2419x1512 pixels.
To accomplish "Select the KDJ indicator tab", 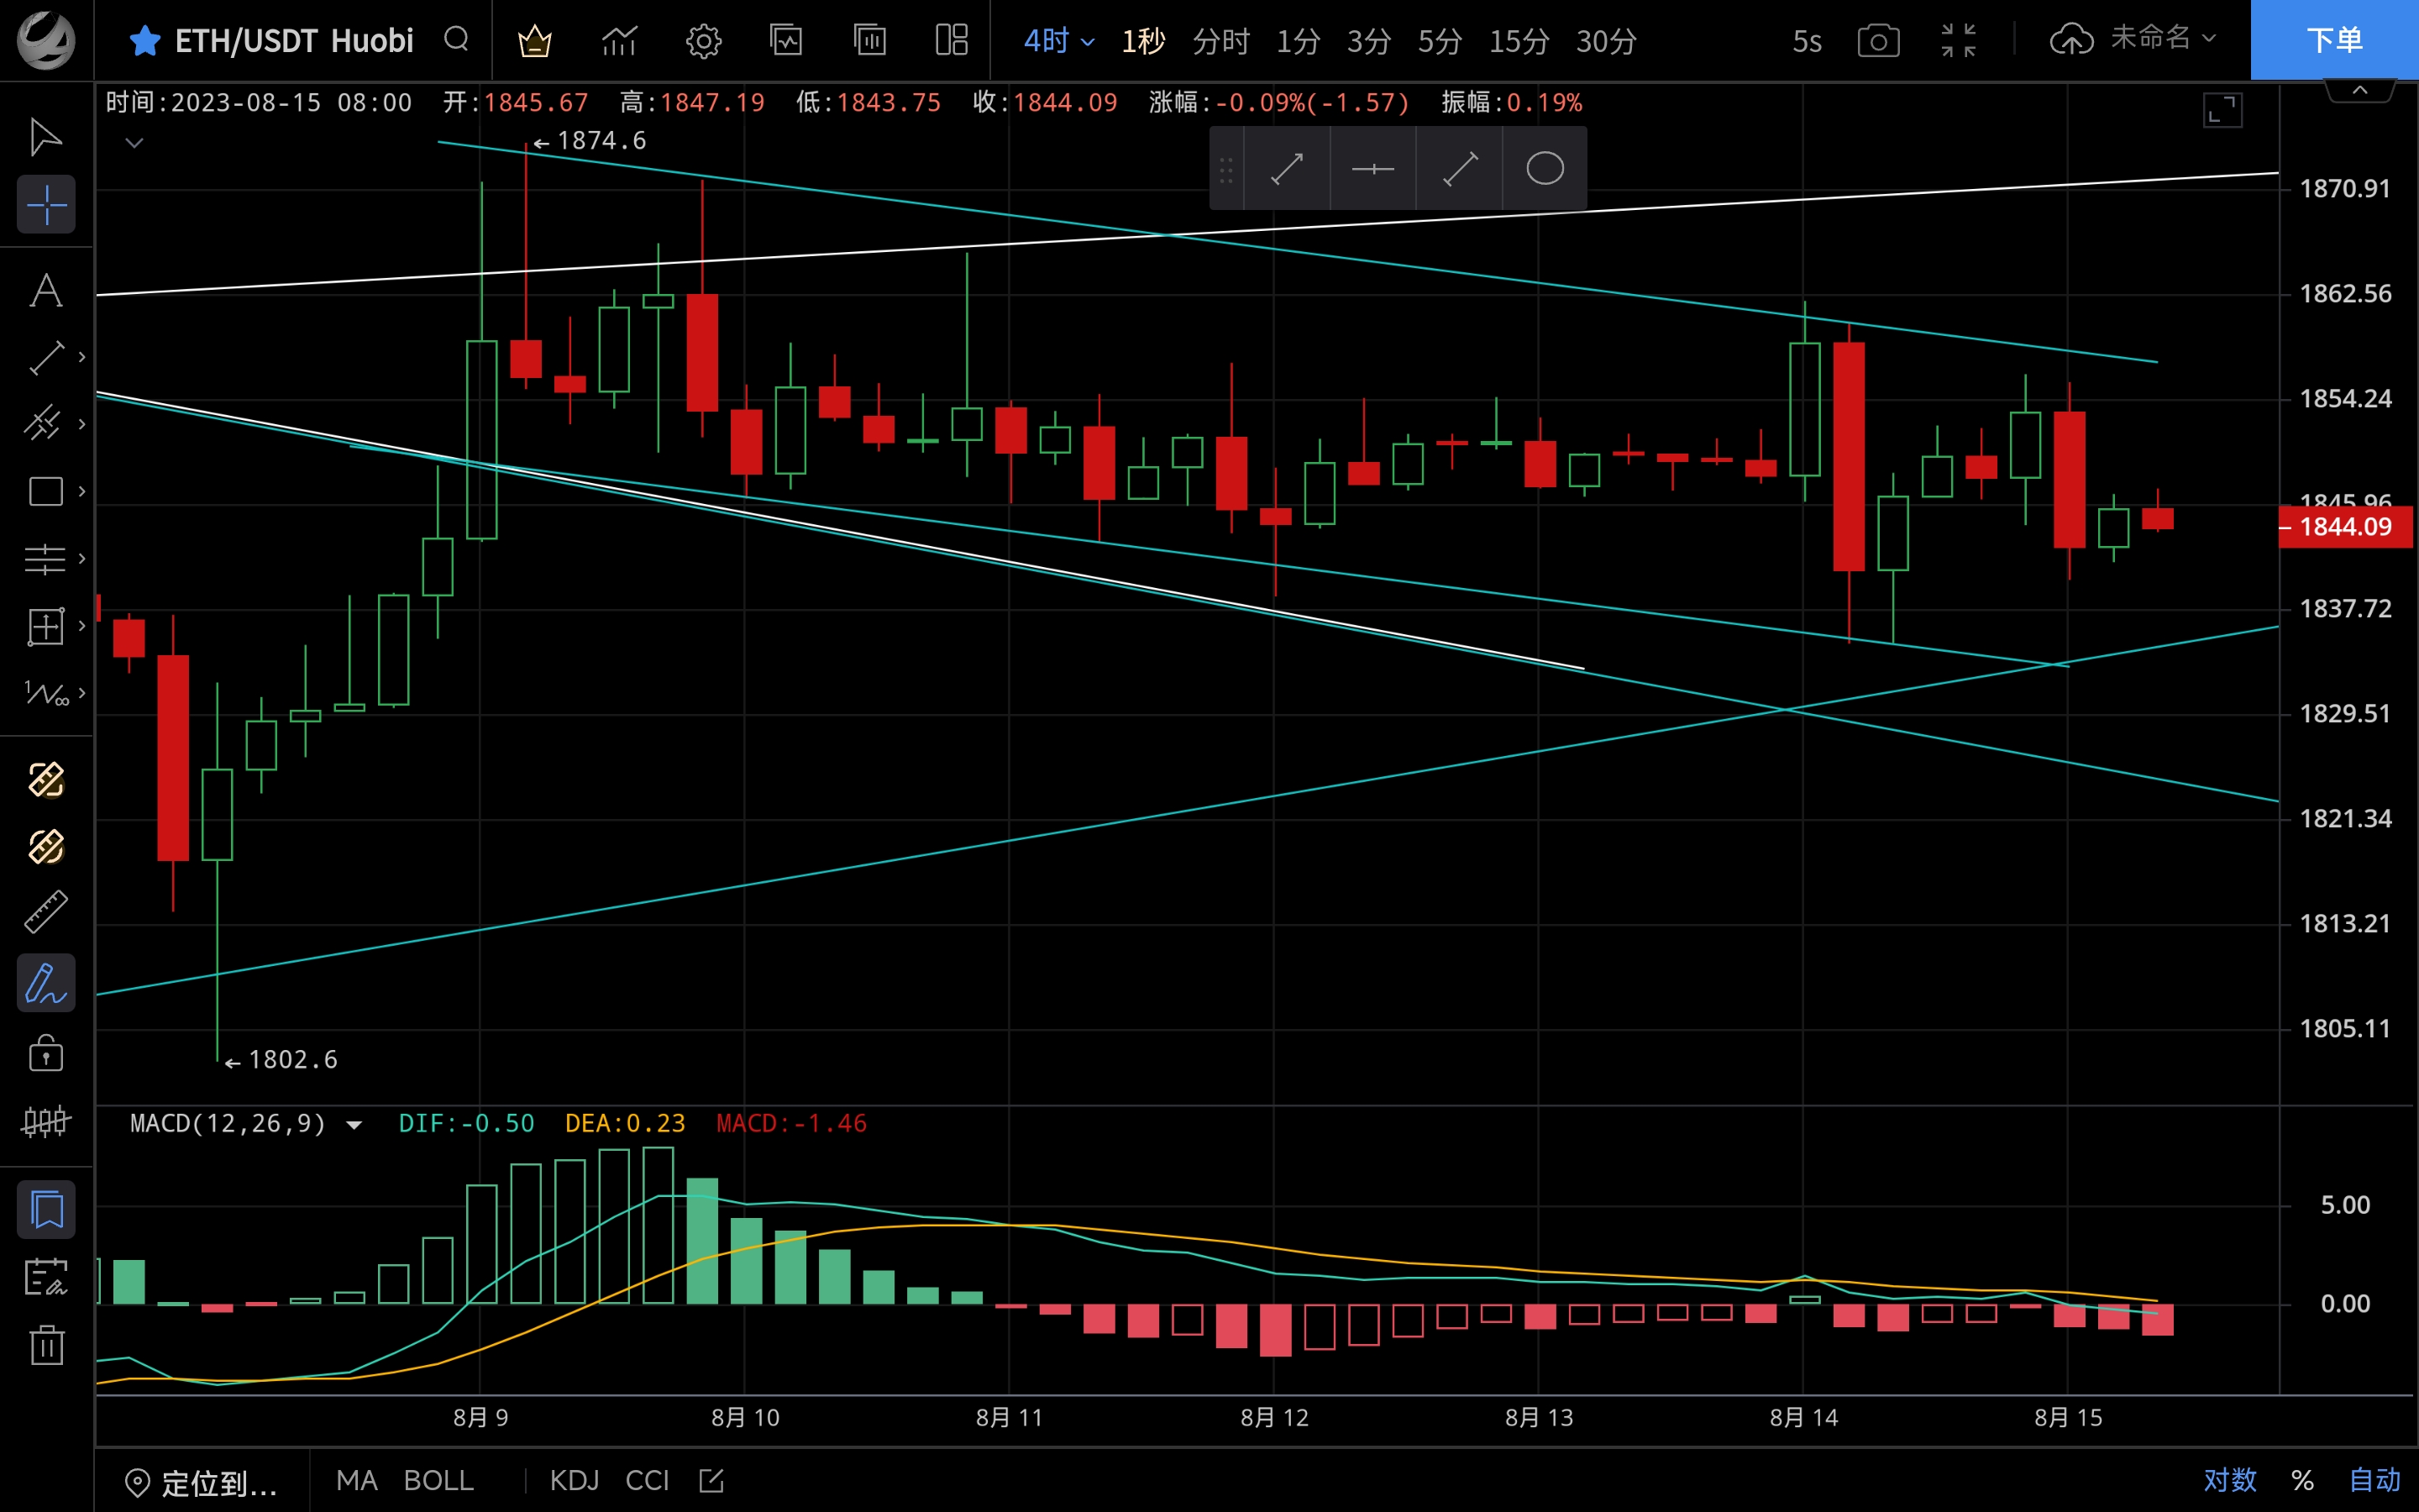I will coord(574,1480).
